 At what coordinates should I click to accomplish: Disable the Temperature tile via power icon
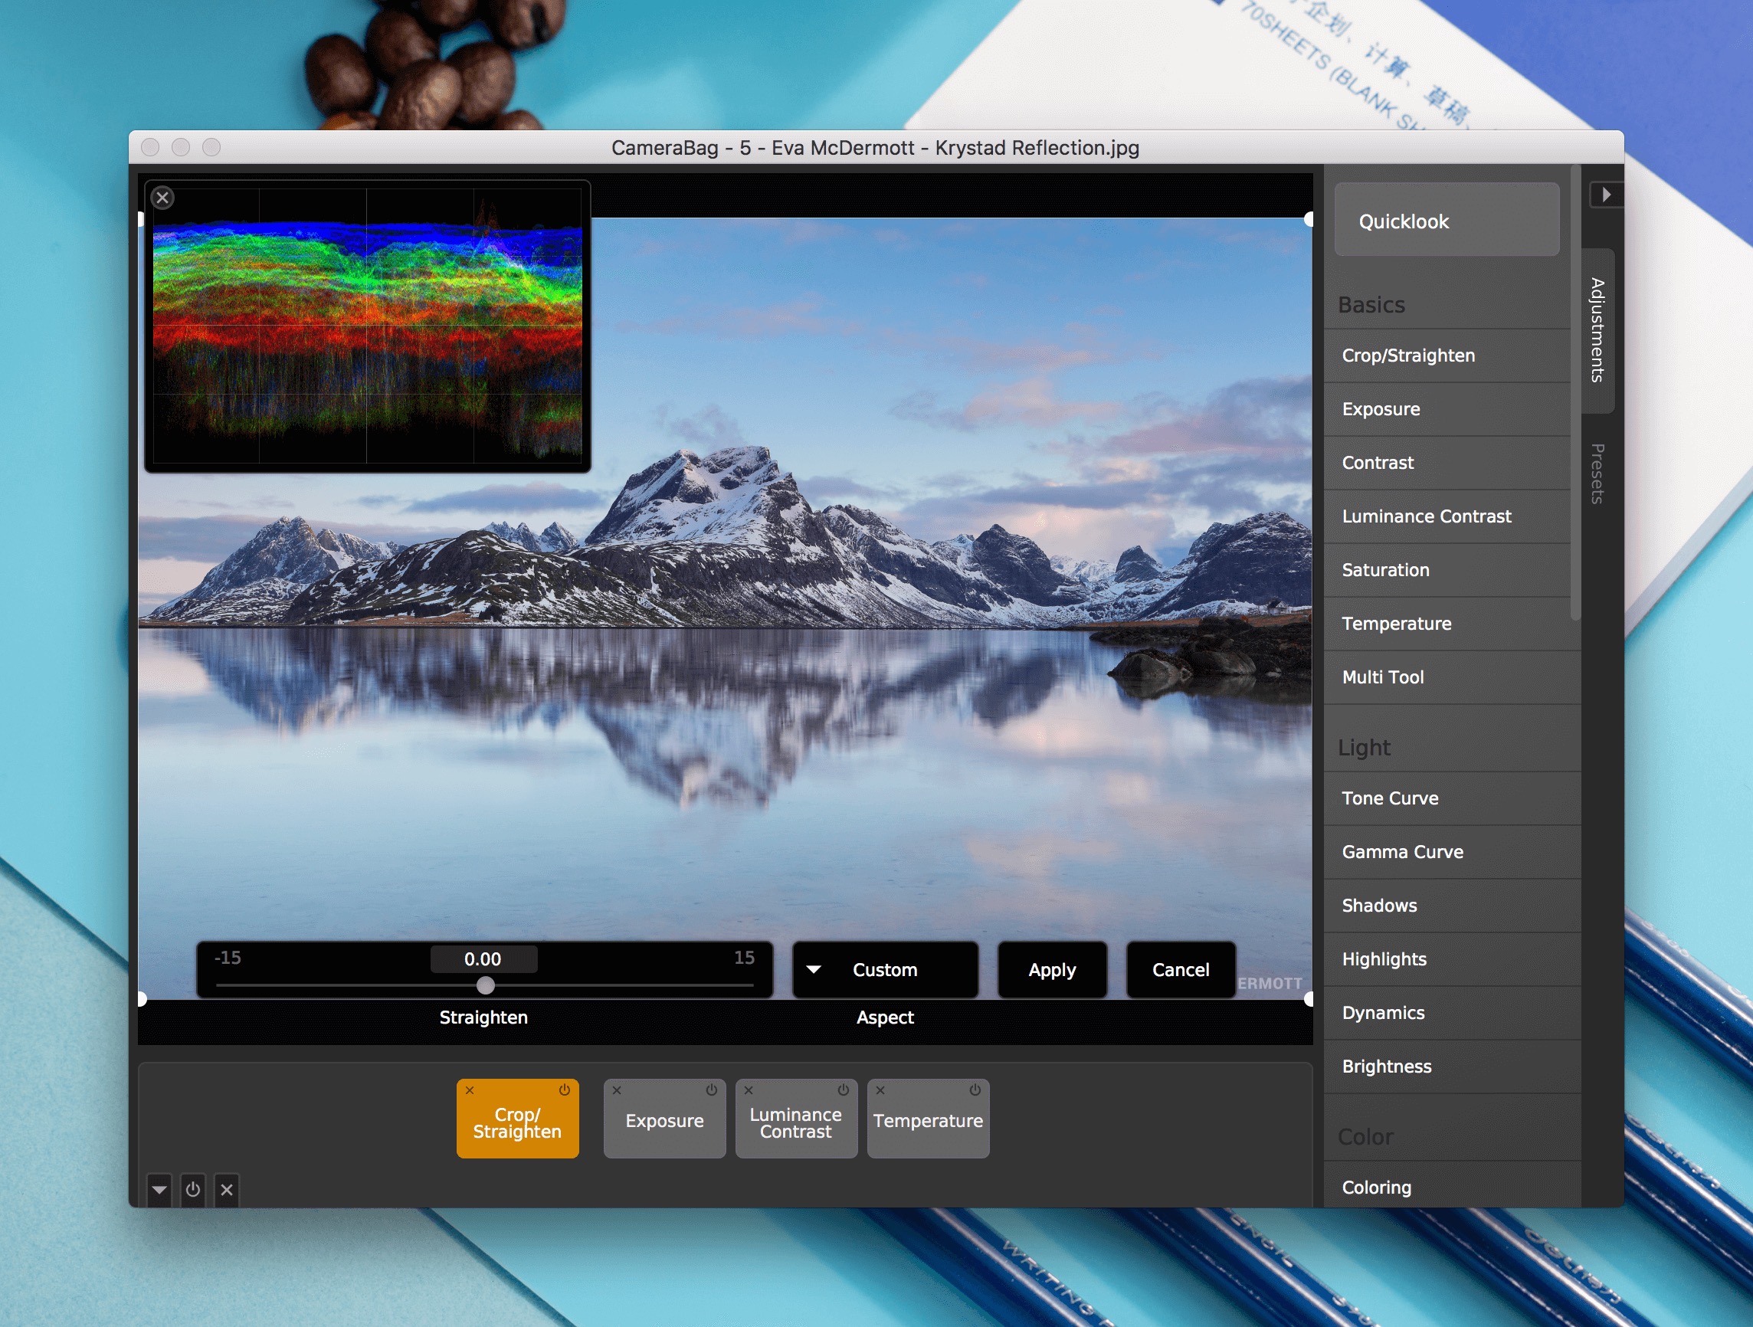[x=975, y=1090]
